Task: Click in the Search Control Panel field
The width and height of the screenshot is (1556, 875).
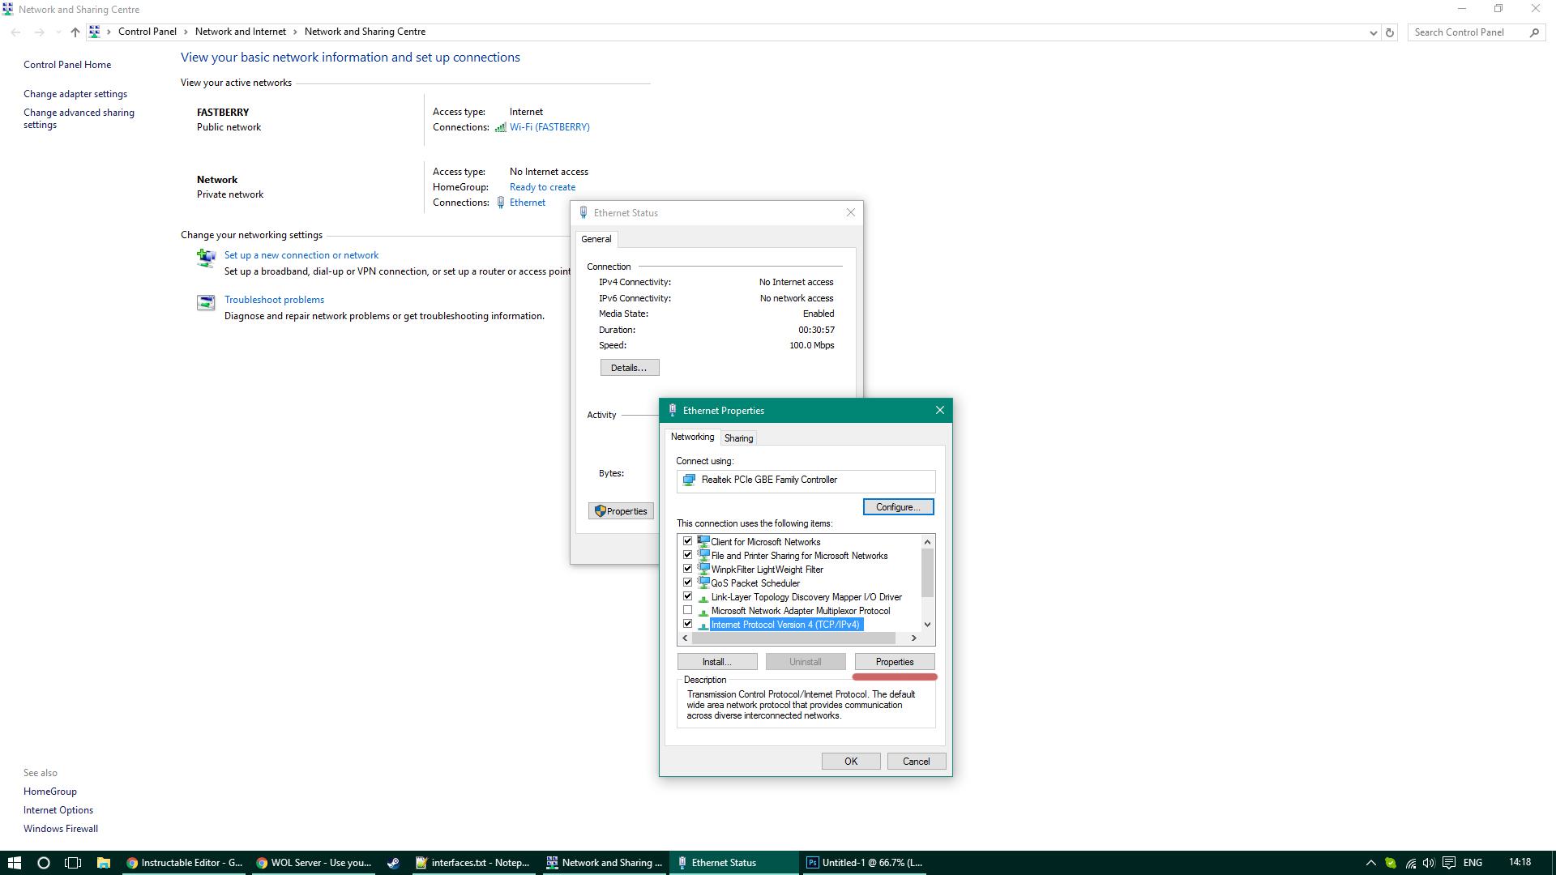Action: (1467, 32)
